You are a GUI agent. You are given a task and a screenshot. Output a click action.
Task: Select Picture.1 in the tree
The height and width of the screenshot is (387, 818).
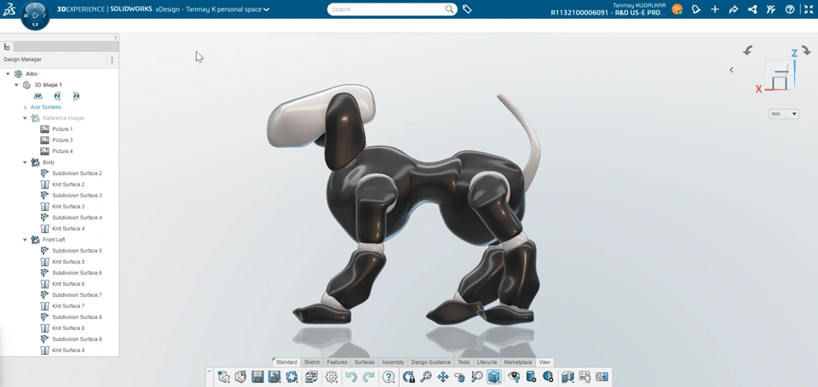coord(62,129)
